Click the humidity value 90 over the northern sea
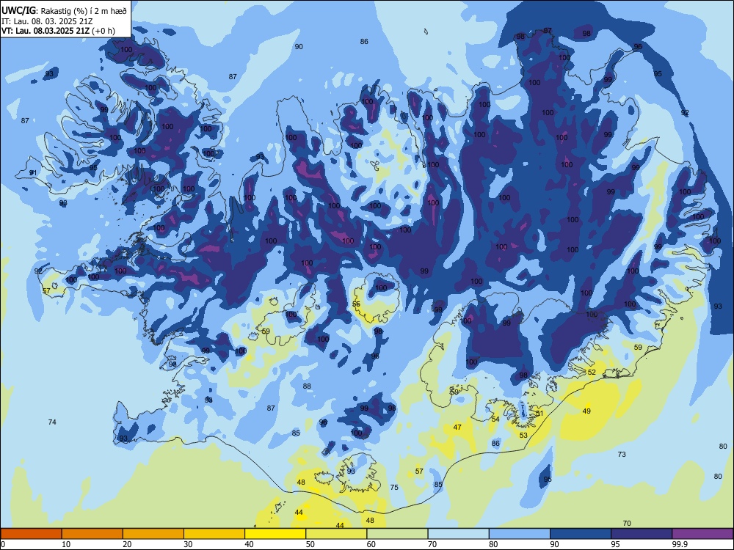This screenshot has height=550, width=734. click(x=299, y=46)
